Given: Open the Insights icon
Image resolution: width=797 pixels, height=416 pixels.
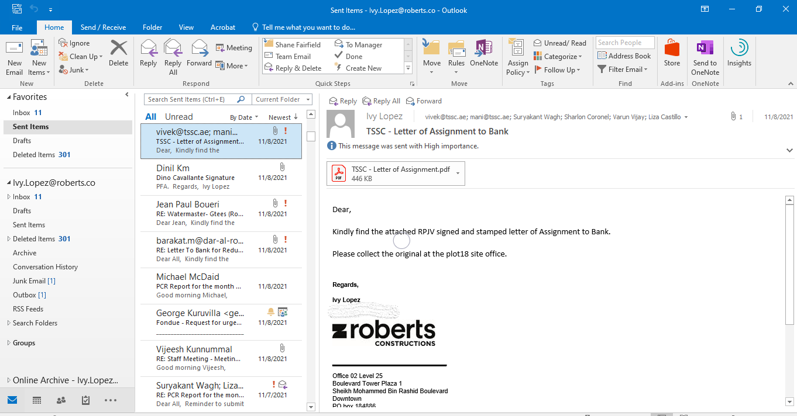Looking at the screenshot, I should click(x=739, y=48).
